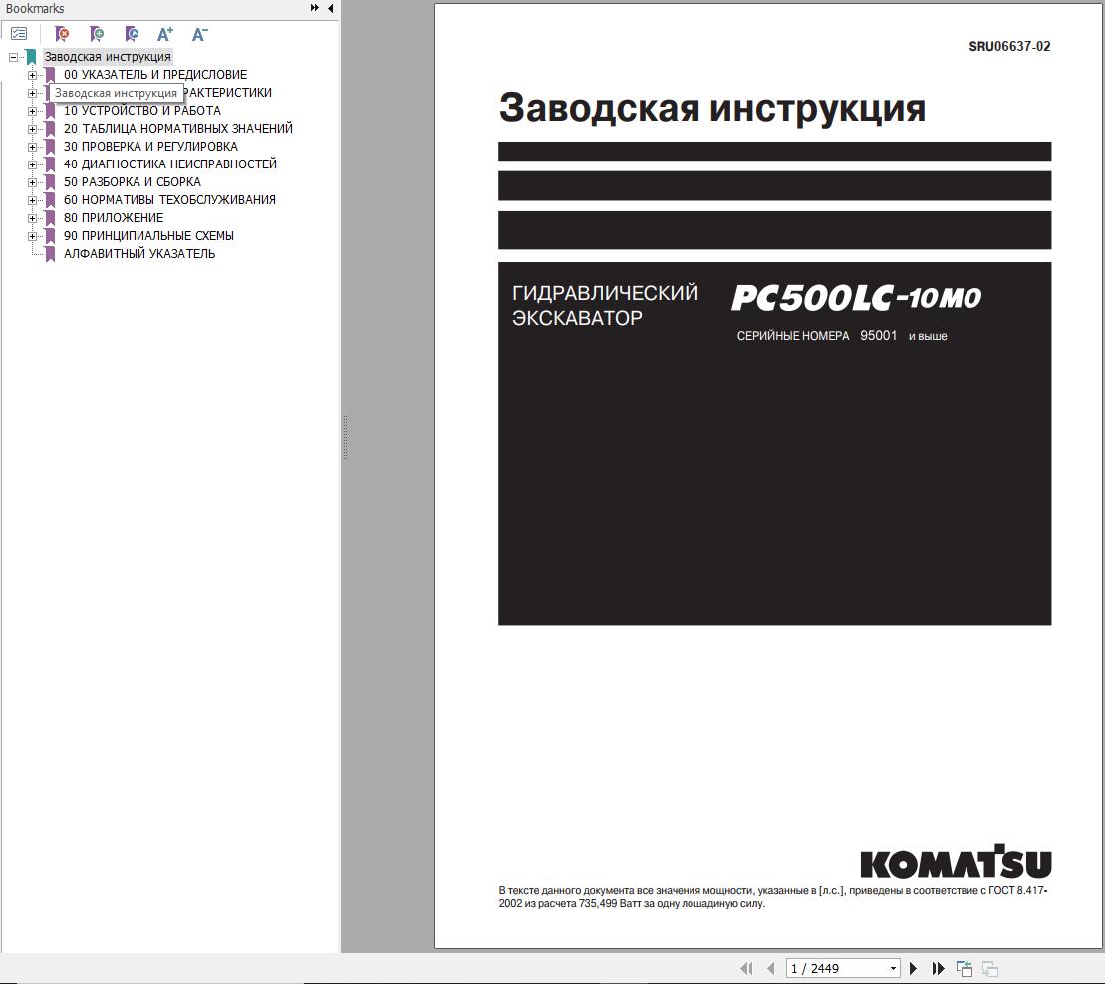Click the double-arrow panel options icon
Screen dimensions: 1105x984
pos(314,8)
